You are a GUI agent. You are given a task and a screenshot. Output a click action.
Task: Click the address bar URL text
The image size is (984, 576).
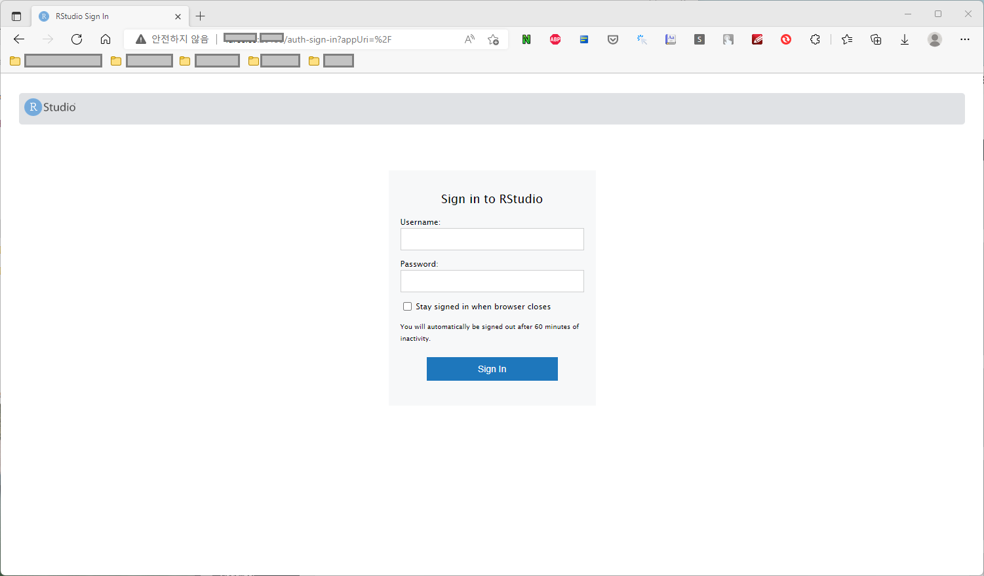click(307, 39)
